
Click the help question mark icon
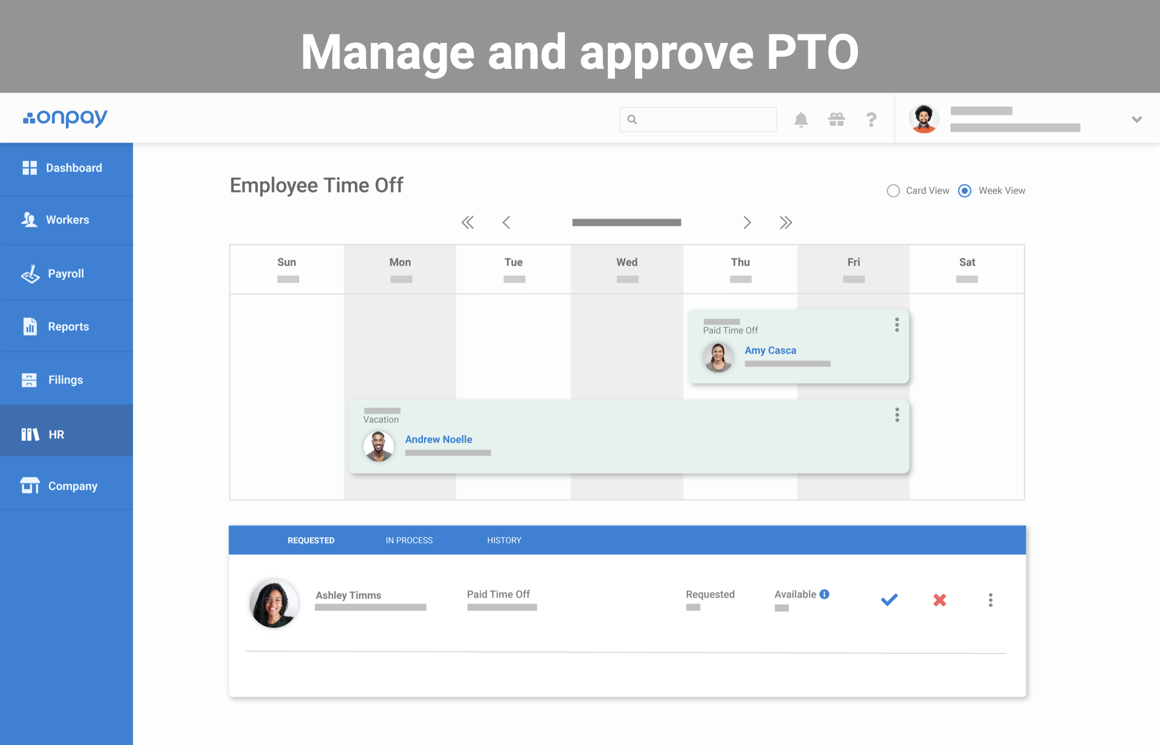[x=871, y=120]
